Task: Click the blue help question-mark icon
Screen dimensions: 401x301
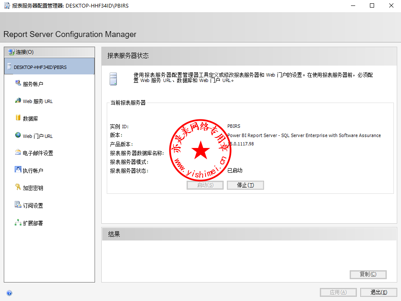Action: point(9,293)
